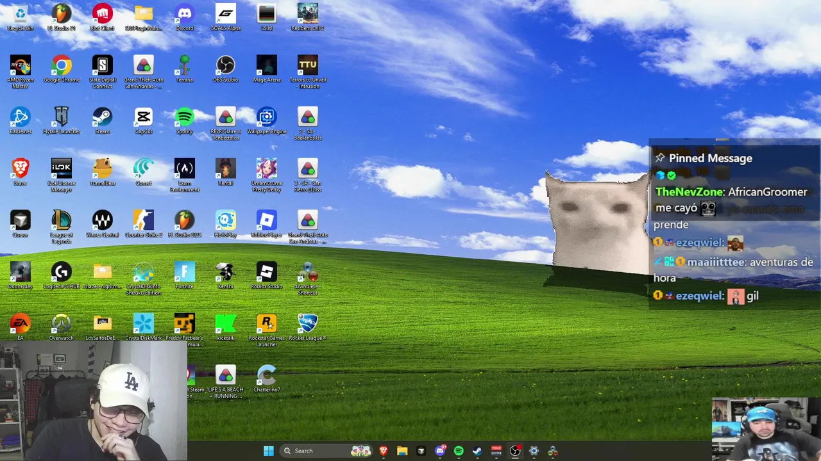Open Terrors to Unveil - Intrusion
The image size is (821, 461).
[x=308, y=72]
